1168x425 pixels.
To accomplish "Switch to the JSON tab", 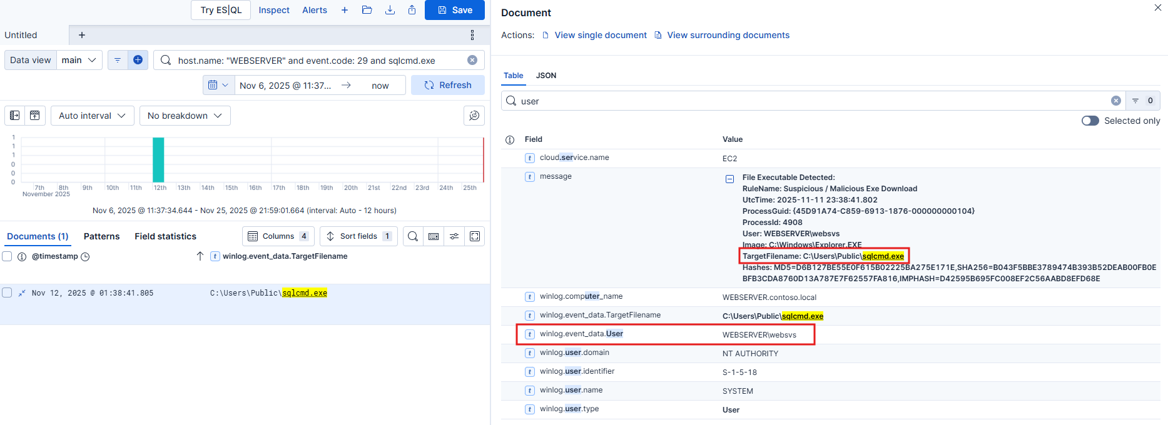I will (546, 76).
